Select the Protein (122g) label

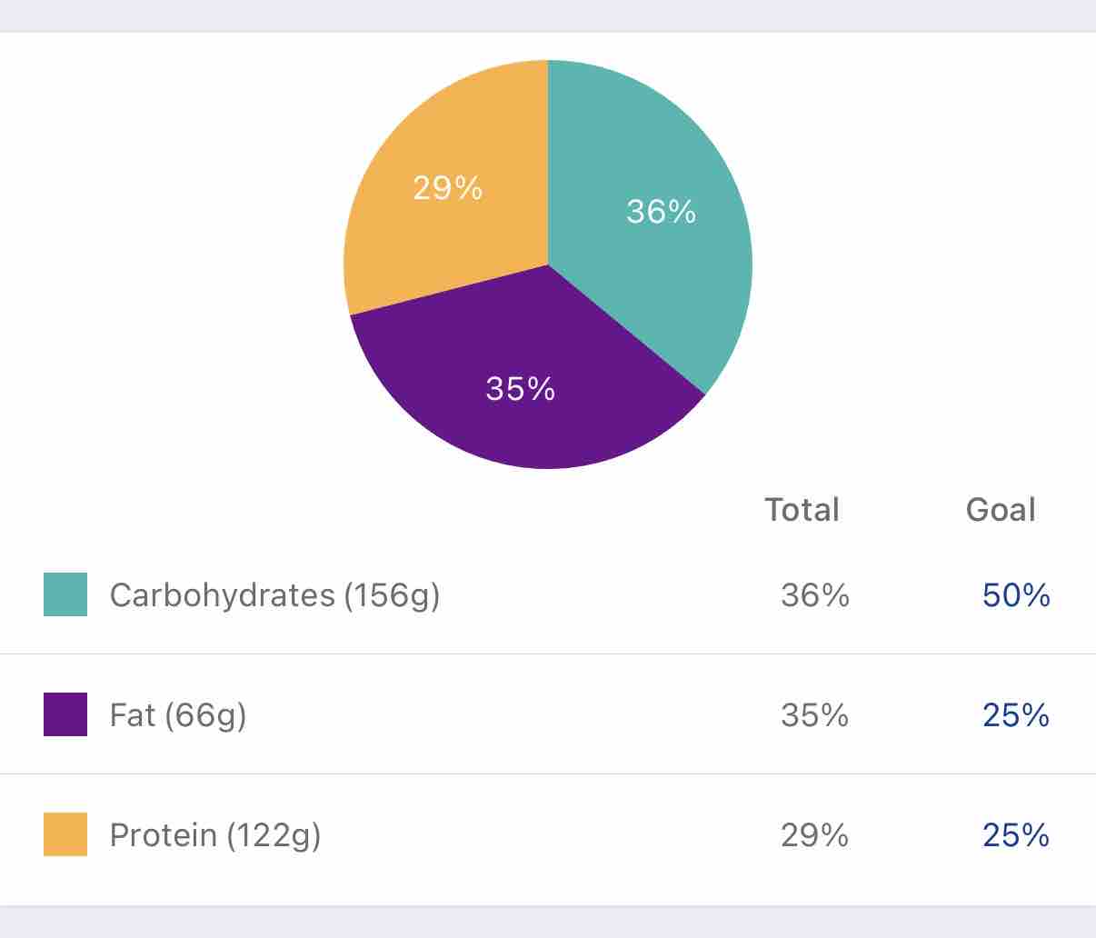click(215, 835)
